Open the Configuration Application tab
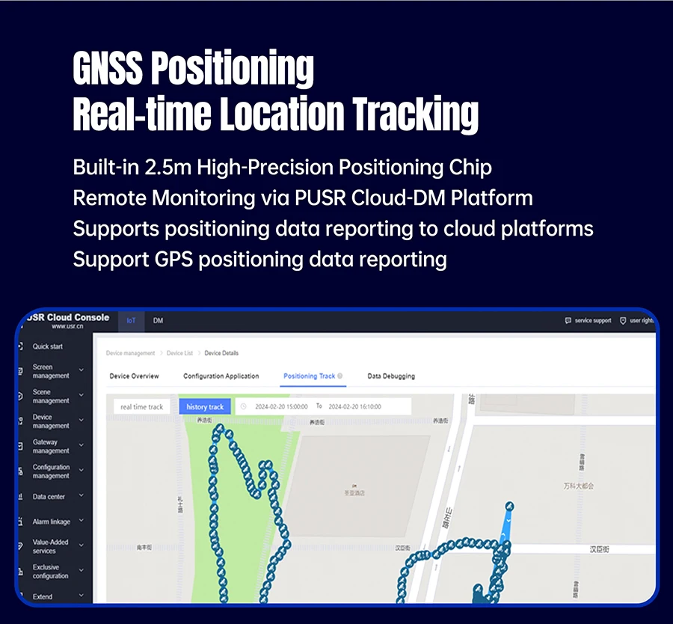673x624 pixels. tap(221, 376)
